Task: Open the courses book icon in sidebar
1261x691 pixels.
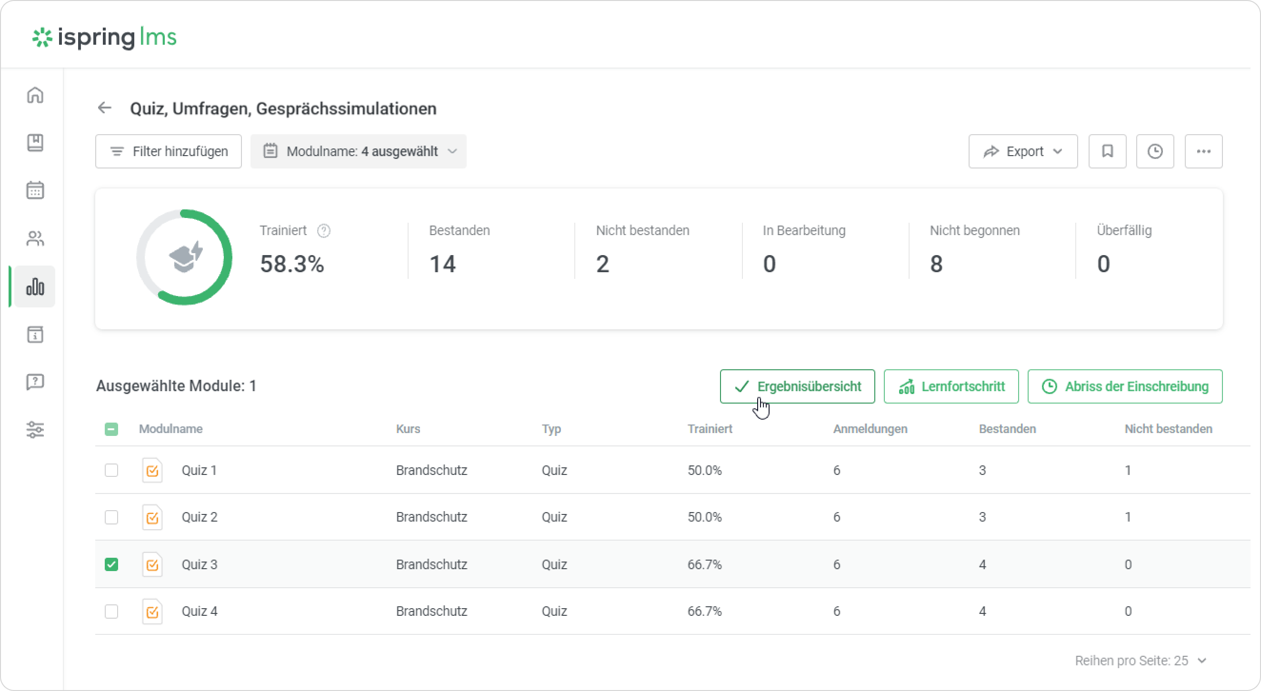Action: 35,143
